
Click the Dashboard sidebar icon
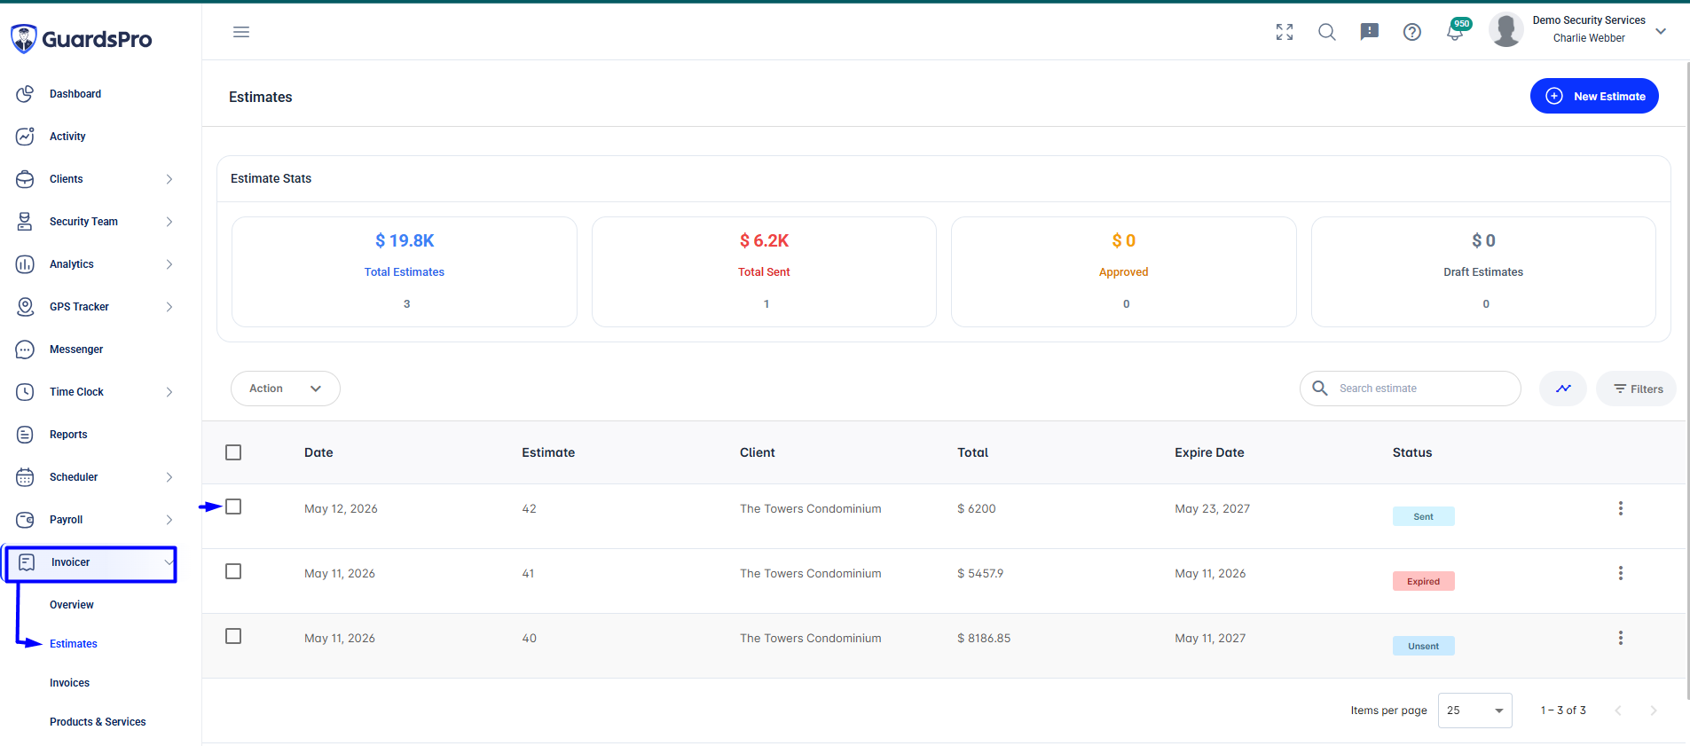tap(25, 94)
